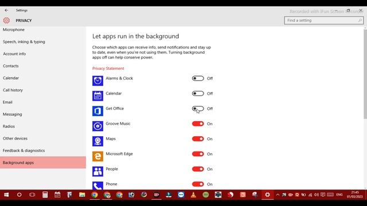Viewport: 367px width, 206px height.
Task: Open Action Center notifications icon
Action: 323,195
